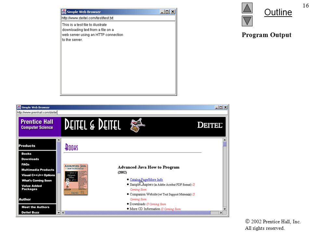Click the content pane vertical scrollbar up arrow
The width and height of the screenshot is (312, 234).
(x=225, y=140)
